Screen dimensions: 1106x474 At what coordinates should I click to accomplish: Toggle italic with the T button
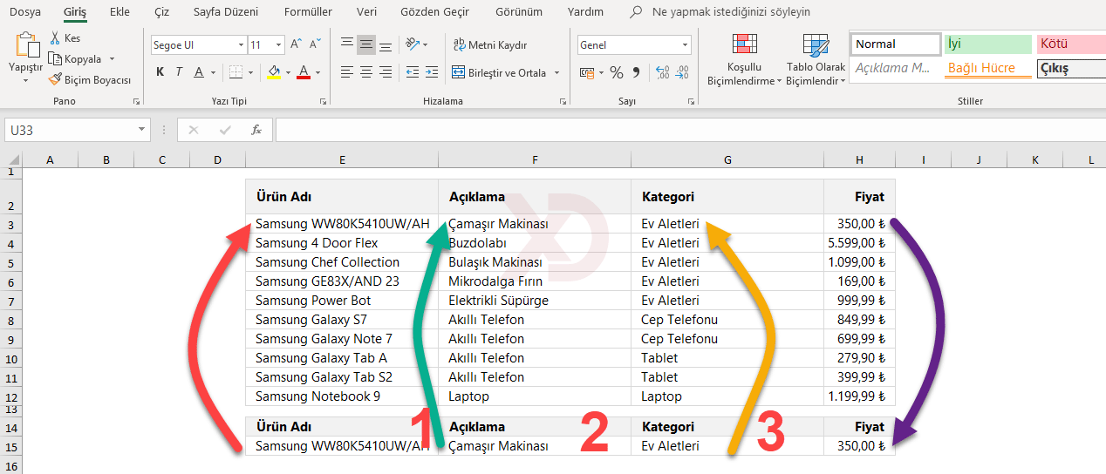179,72
